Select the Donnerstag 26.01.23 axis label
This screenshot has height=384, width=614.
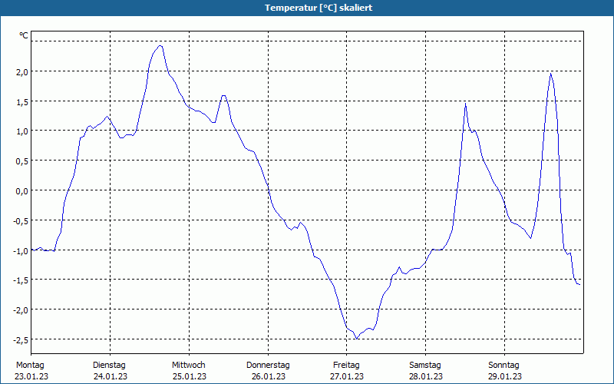pyautogui.click(x=268, y=371)
